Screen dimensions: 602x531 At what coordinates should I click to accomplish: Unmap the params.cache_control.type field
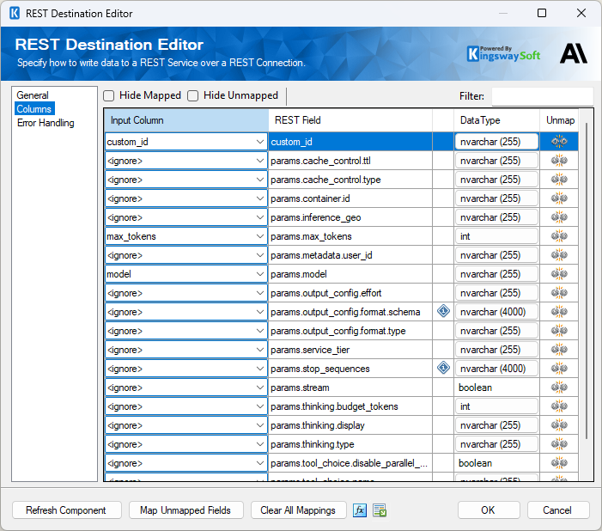pyautogui.click(x=559, y=179)
